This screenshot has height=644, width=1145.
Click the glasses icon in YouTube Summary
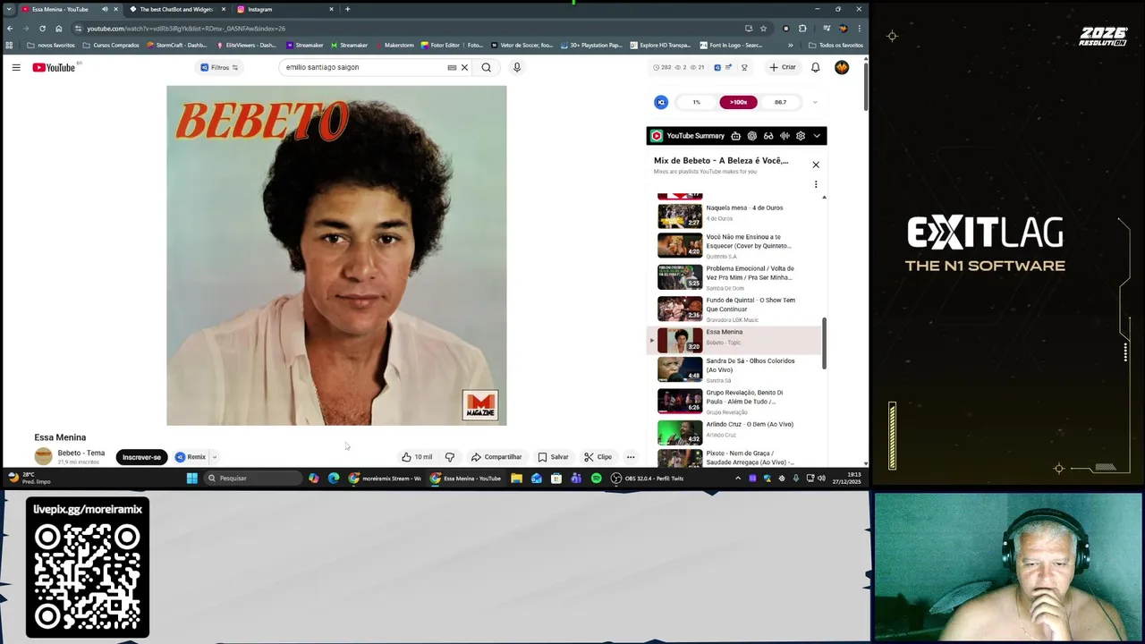(768, 136)
